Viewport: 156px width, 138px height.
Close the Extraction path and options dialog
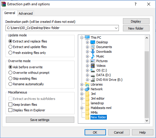149,4
